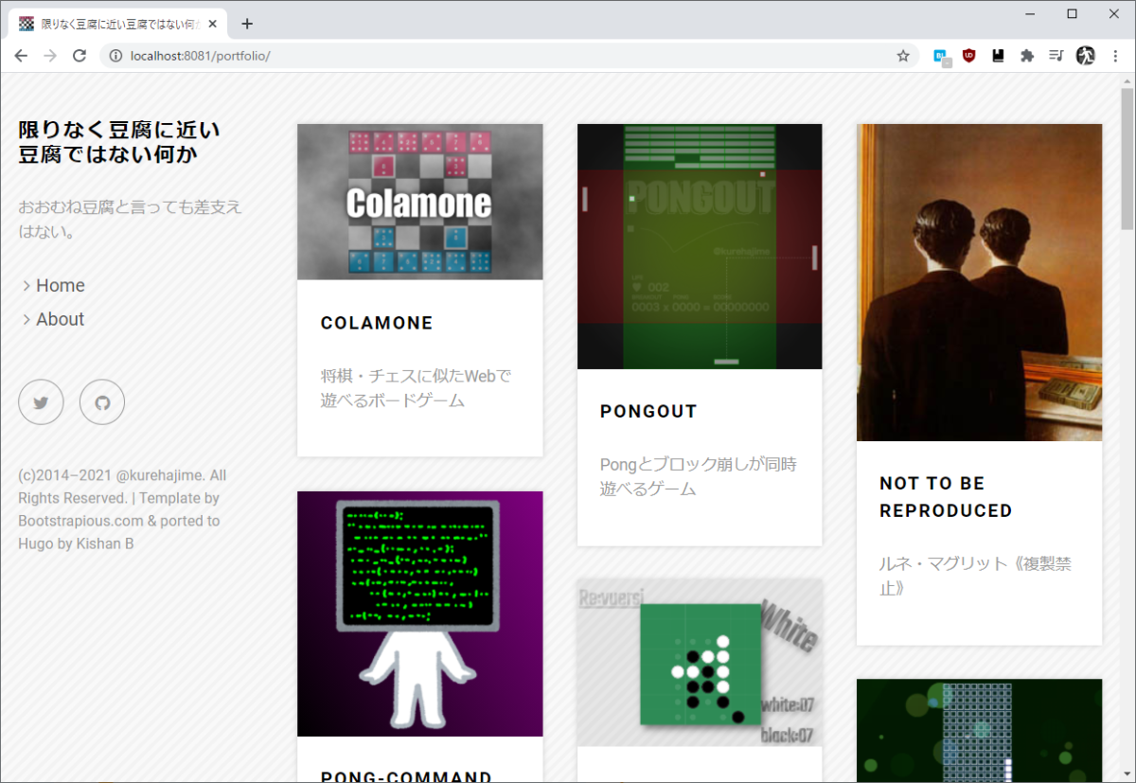Go back to the previous page
This screenshot has width=1136, height=783.
(x=21, y=56)
